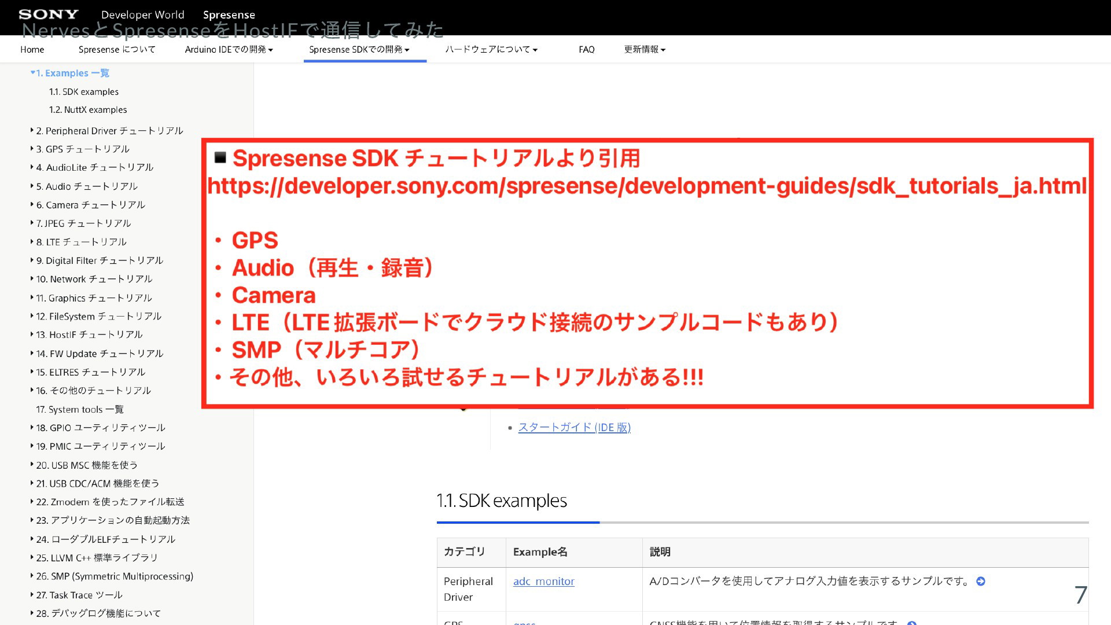Click the 1.1. SDK examples heading
The image size is (1111, 625).
502,501
